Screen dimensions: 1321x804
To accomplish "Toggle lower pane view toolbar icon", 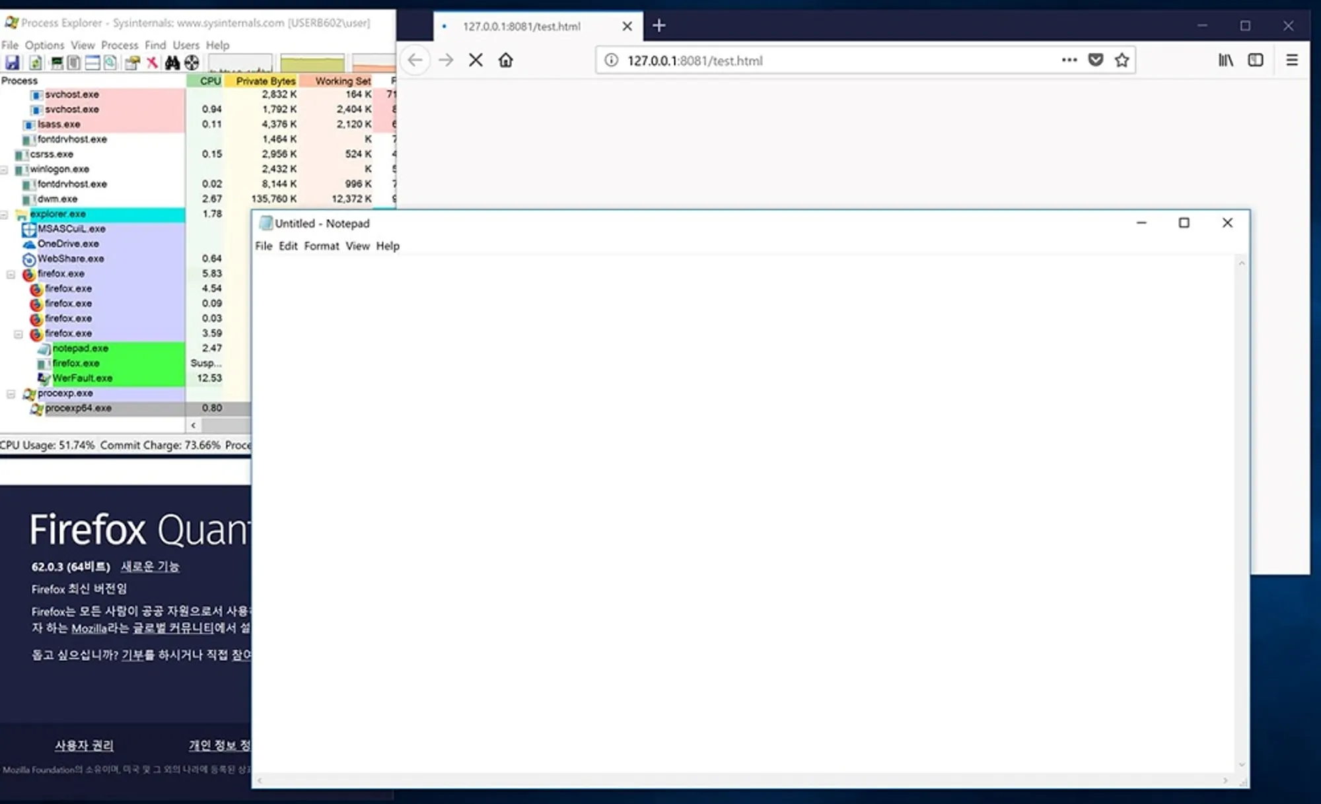I will (x=92, y=63).
